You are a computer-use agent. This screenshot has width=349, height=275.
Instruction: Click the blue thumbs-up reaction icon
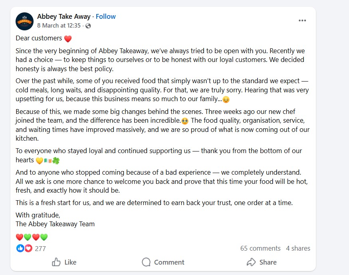[20, 248]
